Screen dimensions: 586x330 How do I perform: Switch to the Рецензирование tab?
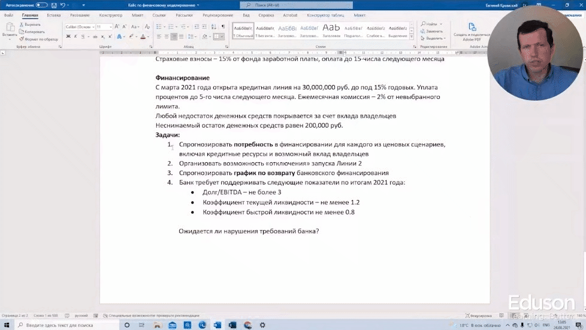(218, 16)
